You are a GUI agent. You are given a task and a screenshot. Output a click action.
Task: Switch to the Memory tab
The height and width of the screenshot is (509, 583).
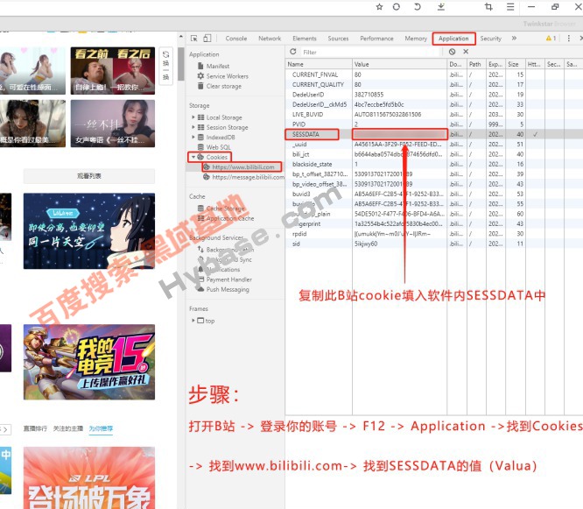(x=416, y=39)
